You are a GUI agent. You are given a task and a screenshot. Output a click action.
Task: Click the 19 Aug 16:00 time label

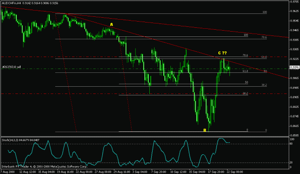(65, 172)
